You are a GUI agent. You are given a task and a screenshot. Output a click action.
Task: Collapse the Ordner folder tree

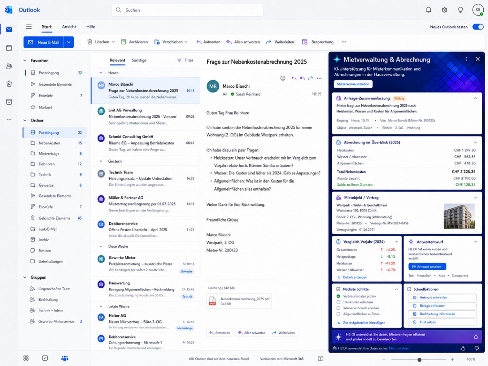25,121
